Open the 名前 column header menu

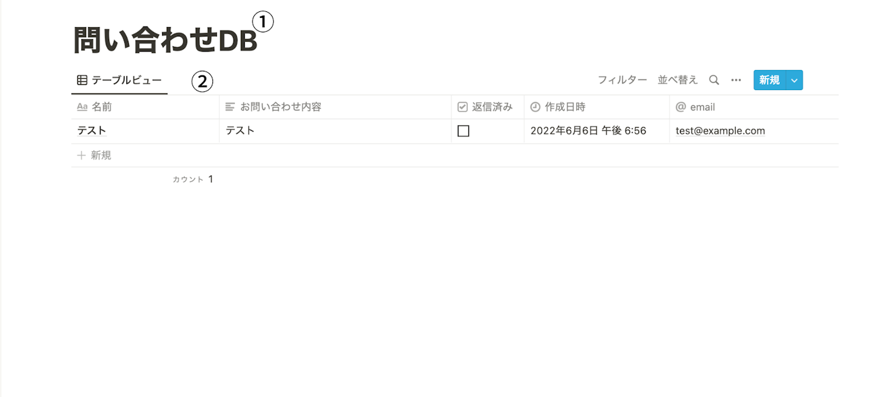(145, 107)
